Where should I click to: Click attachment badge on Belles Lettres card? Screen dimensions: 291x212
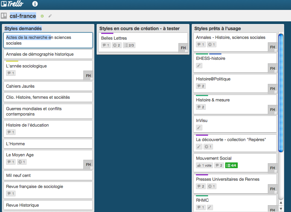point(117,45)
